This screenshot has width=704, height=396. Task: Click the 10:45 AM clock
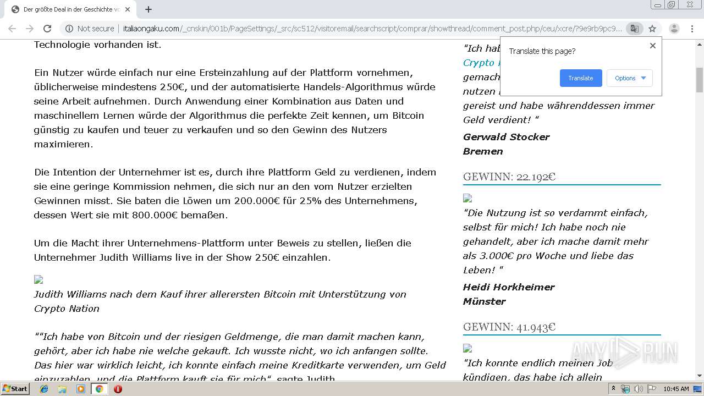[x=676, y=389]
